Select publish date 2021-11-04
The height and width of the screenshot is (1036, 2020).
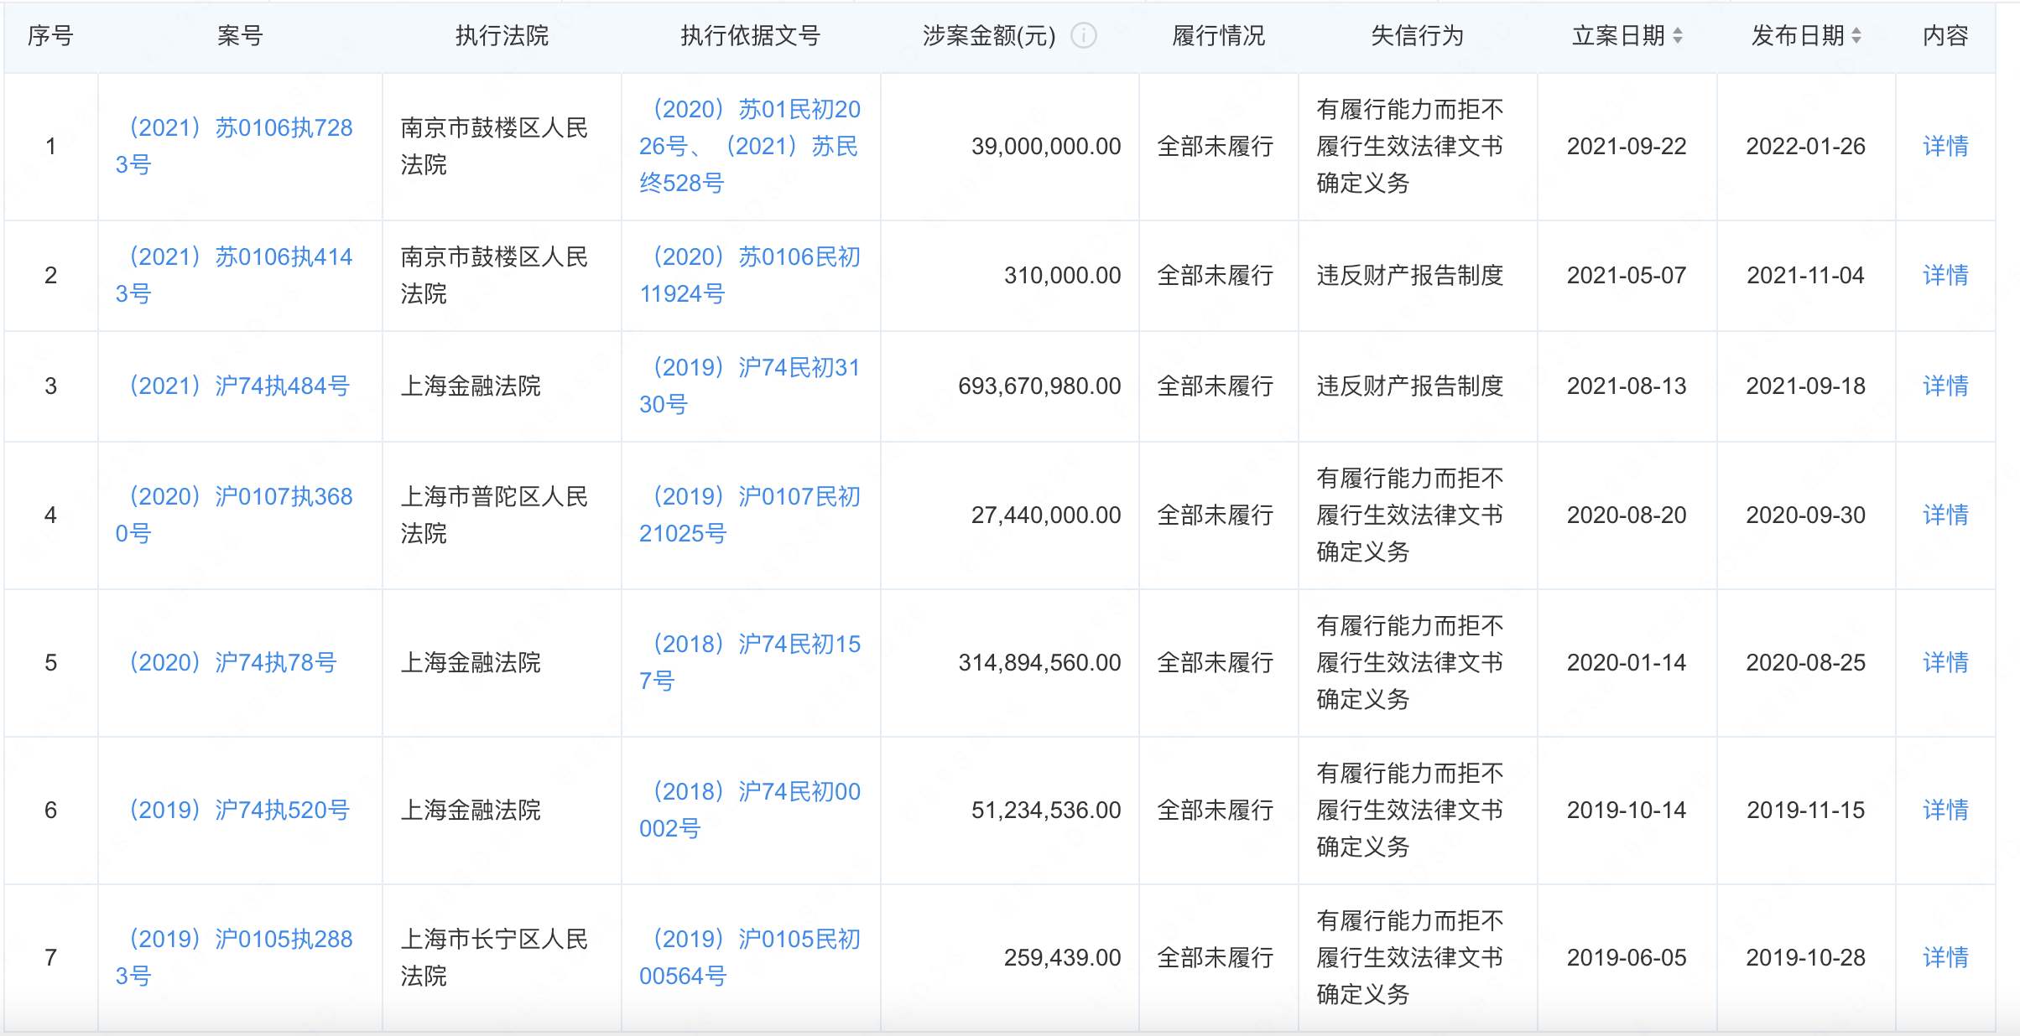1805,275
